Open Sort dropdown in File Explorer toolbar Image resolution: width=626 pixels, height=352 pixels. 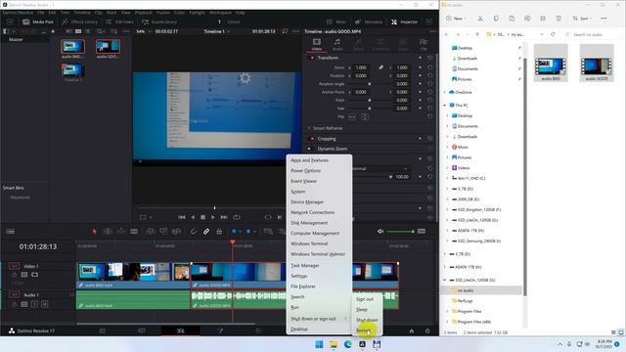tap(582, 19)
